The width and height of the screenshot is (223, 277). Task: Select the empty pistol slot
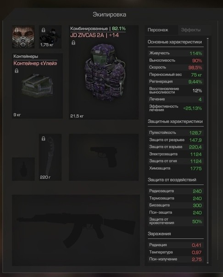104,157
